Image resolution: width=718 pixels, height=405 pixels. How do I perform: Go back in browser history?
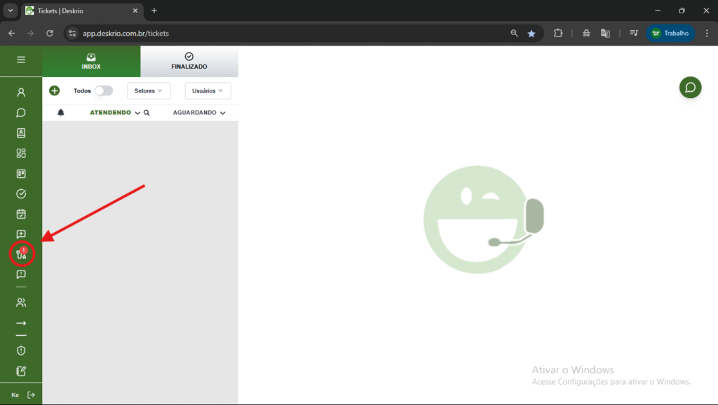(12, 33)
